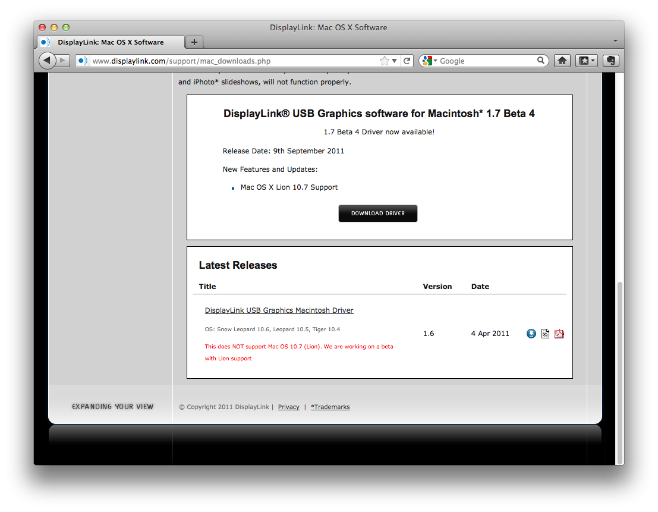Reload the page with the refresh icon
This screenshot has height=512, width=658.
pos(407,61)
